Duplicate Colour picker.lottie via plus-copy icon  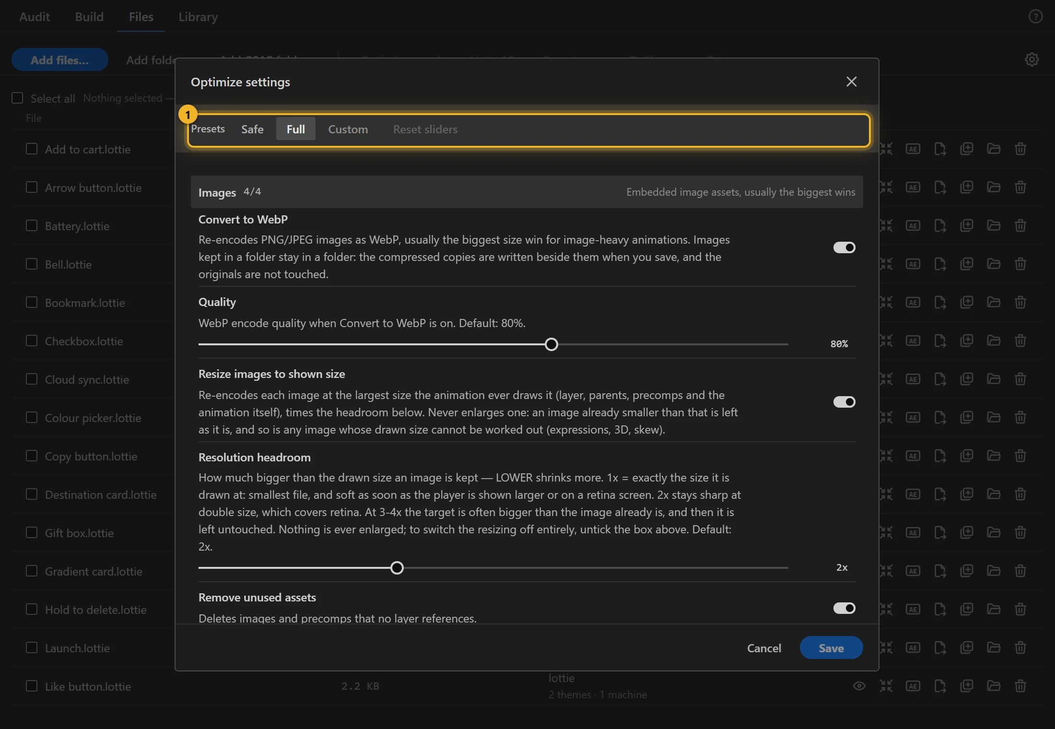tap(967, 417)
